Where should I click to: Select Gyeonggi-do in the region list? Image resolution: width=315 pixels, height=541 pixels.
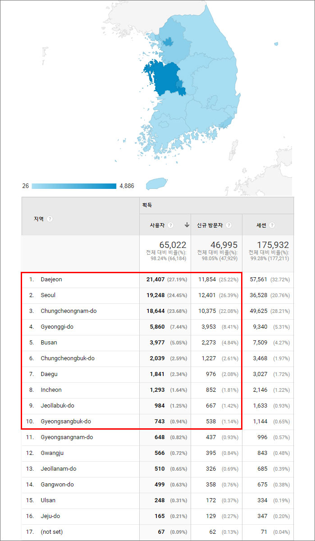tap(57, 327)
